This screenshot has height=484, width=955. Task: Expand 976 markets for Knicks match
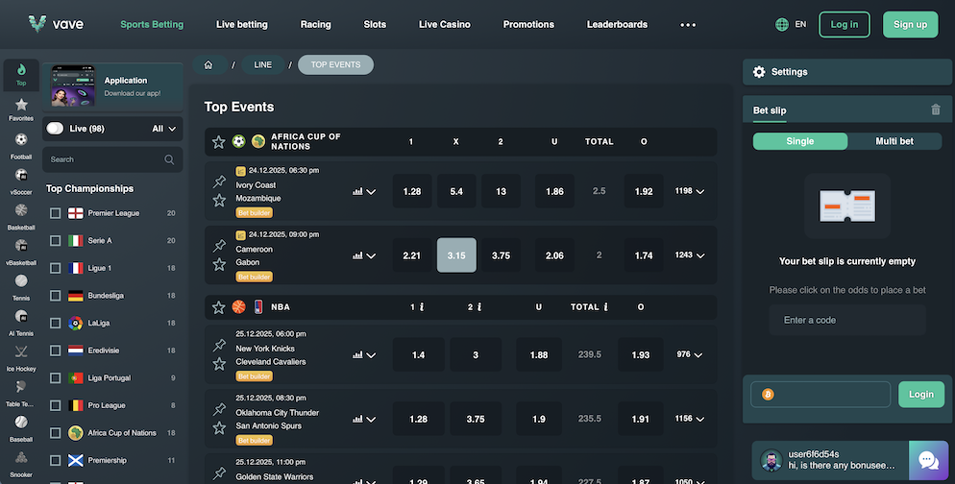(690, 354)
